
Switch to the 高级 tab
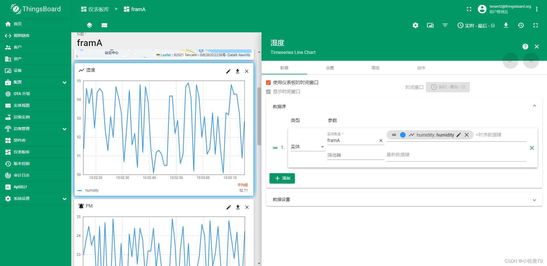coord(375,68)
